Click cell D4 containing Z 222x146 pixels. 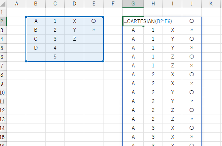pyautogui.click(x=75, y=39)
